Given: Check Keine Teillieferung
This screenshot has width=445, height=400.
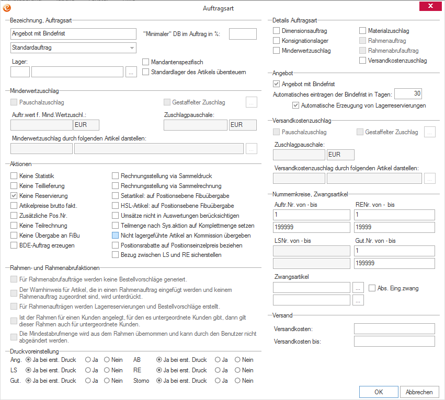Looking at the screenshot, I should tap(14, 186).
